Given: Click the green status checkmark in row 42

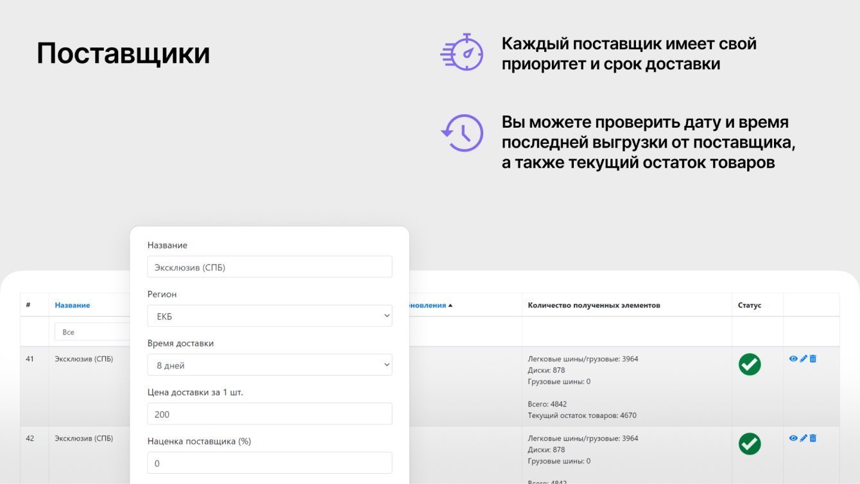Looking at the screenshot, I should (x=750, y=444).
